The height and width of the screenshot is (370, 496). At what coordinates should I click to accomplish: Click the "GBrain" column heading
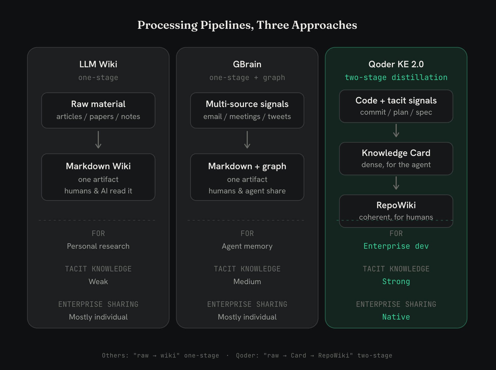click(247, 64)
